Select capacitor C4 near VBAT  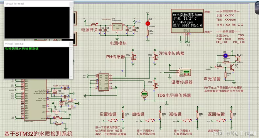(56, 112)
